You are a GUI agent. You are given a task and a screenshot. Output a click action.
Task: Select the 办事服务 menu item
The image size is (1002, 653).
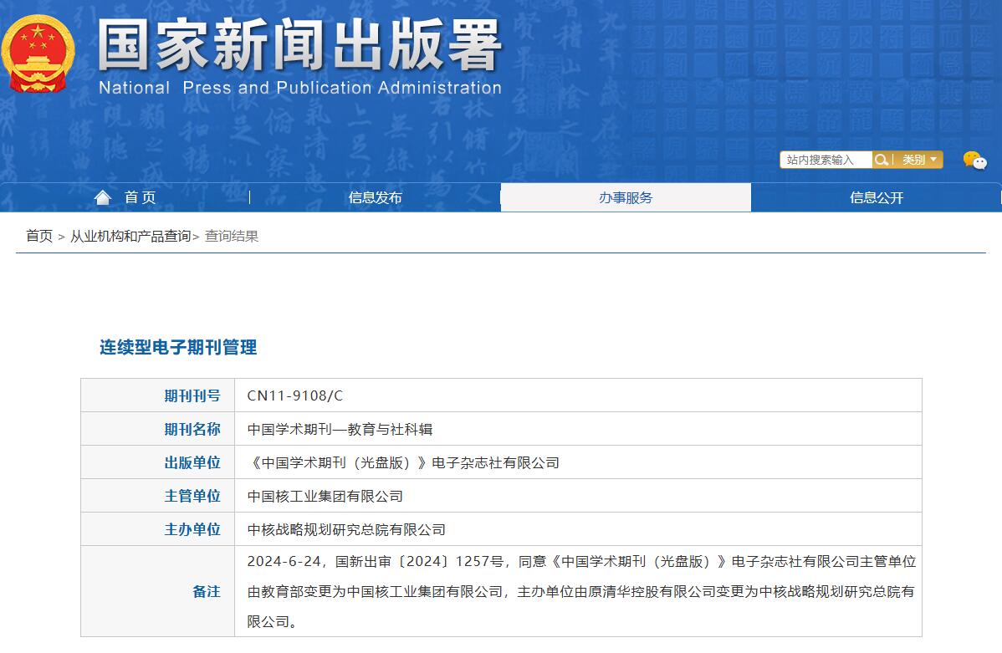click(x=625, y=197)
